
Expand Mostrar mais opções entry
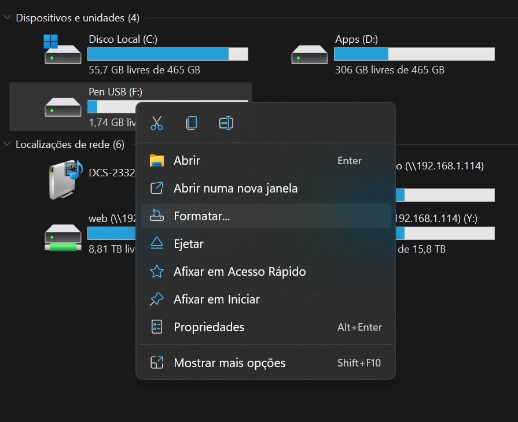click(x=229, y=363)
